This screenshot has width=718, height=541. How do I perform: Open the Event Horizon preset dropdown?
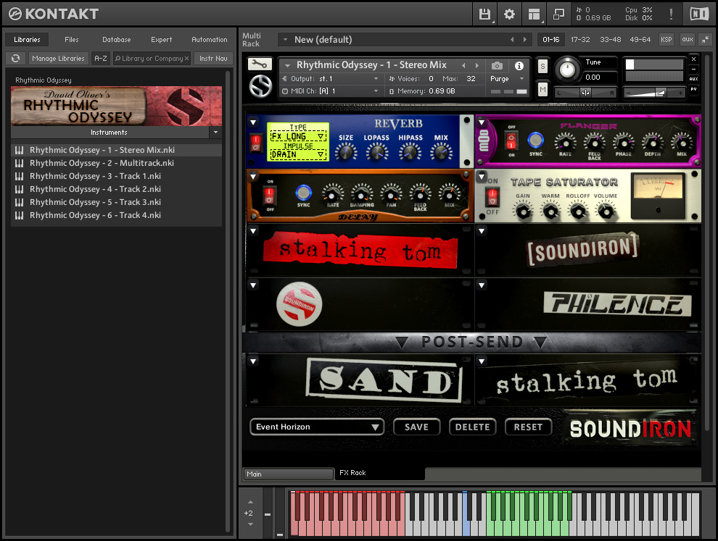[x=317, y=427]
